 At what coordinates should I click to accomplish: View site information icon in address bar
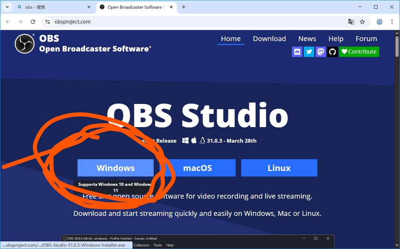(48, 22)
